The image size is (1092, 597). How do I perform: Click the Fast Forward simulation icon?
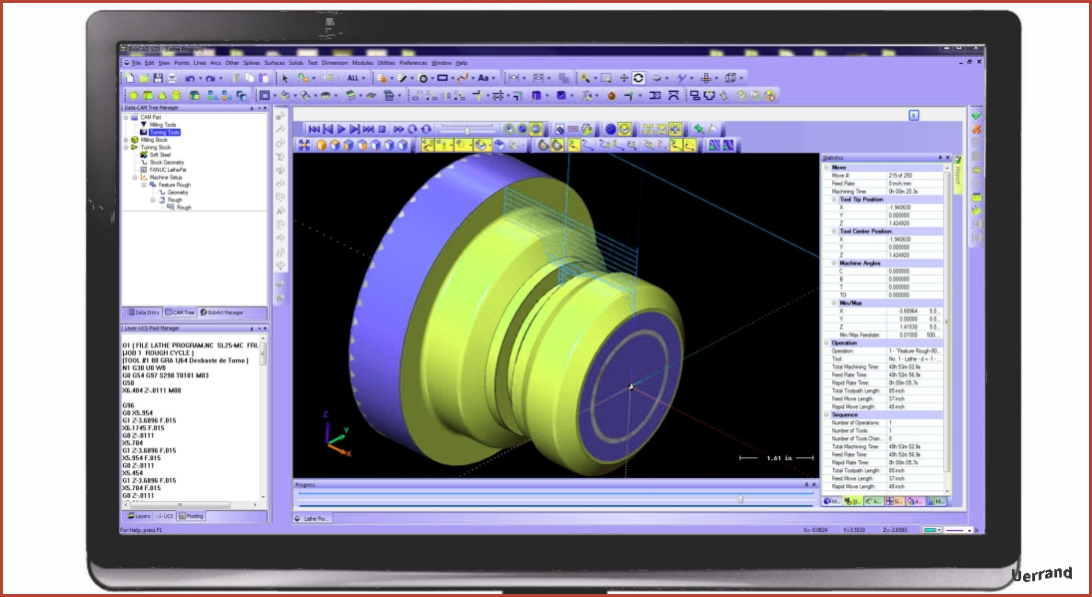(x=399, y=130)
